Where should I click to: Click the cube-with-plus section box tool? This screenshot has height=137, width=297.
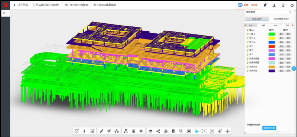[109, 131]
